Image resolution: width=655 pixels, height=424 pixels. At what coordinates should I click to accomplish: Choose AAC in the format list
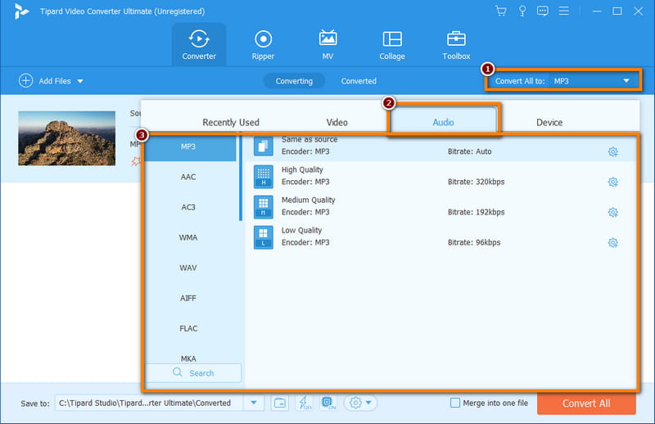pos(188,177)
